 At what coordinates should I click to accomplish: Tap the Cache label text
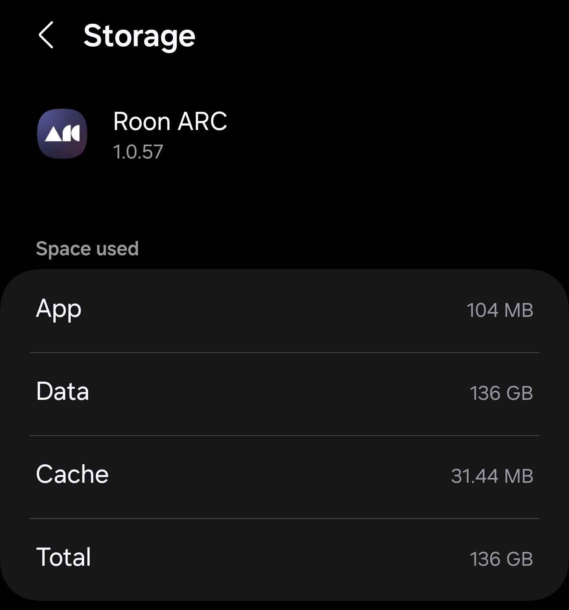tap(72, 474)
